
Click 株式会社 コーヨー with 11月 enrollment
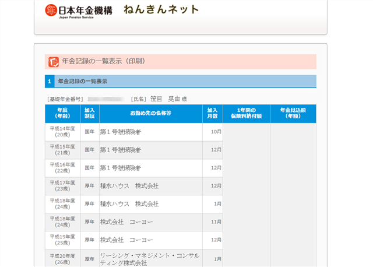click(126, 222)
